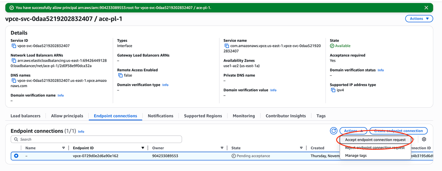Copy the Service name value
This screenshot has height=171, width=442.
pos(226,46)
